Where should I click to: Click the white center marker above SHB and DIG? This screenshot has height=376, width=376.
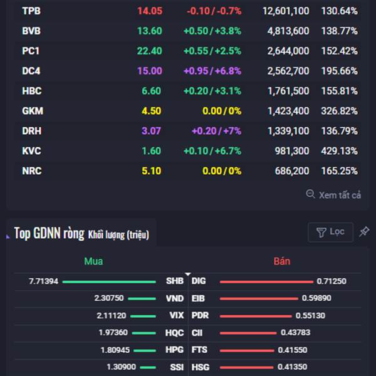188,274
